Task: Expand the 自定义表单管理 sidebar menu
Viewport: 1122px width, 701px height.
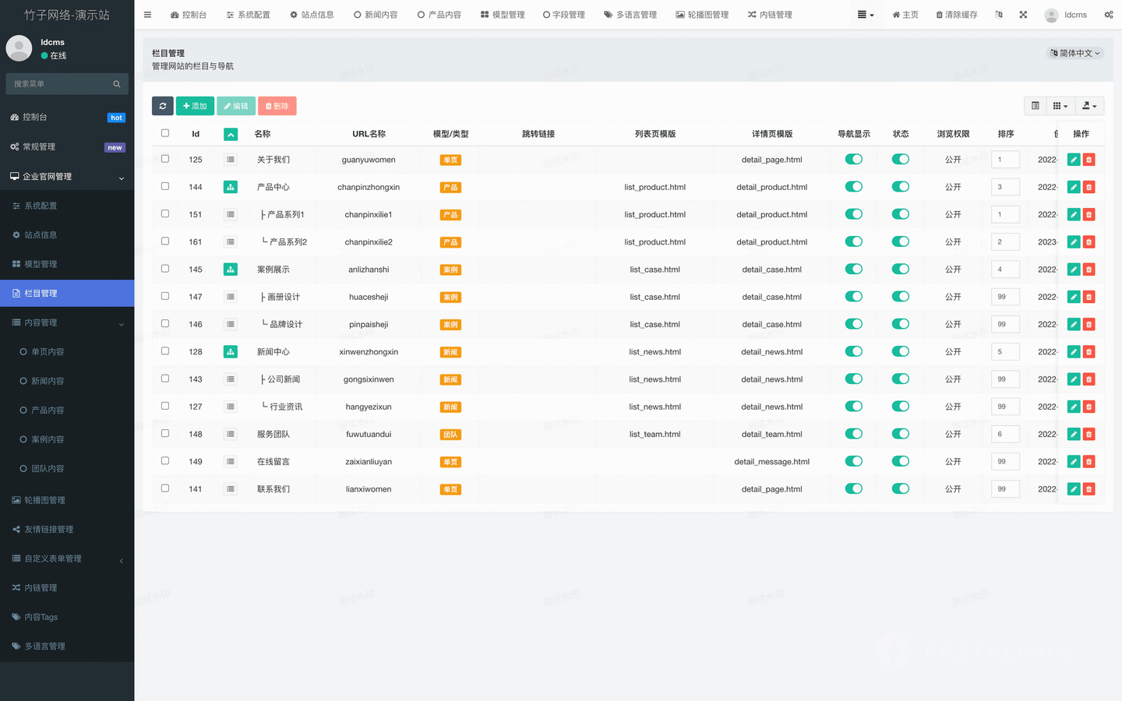Action: click(67, 558)
